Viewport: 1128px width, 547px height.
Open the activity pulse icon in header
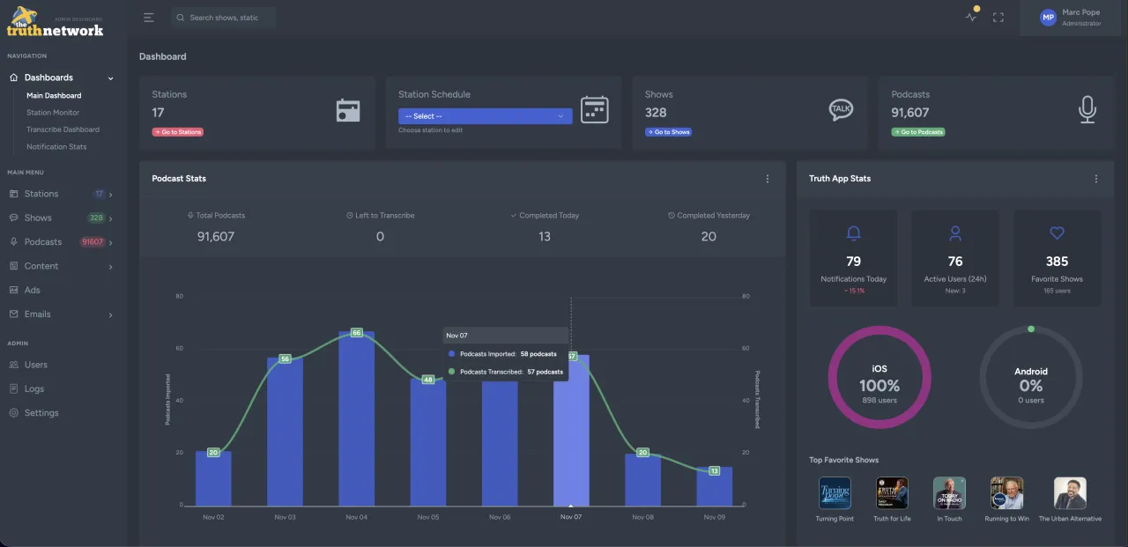(x=971, y=18)
